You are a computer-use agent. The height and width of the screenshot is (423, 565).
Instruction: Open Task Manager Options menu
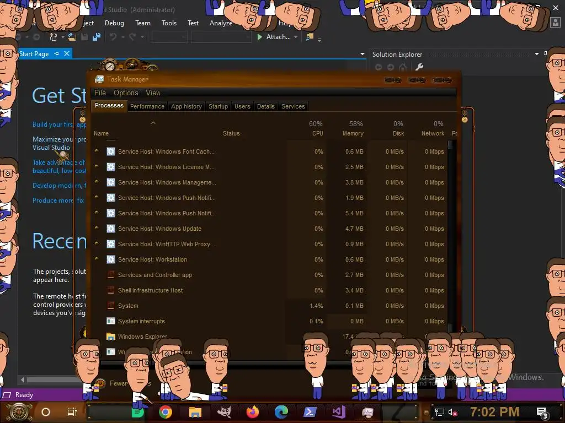126,93
